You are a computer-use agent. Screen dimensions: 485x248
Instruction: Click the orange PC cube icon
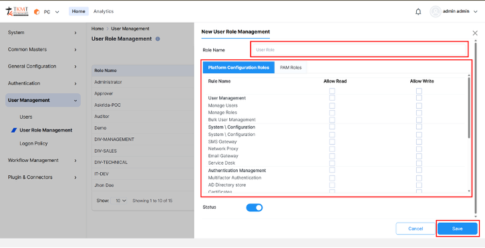pyautogui.click(x=37, y=12)
